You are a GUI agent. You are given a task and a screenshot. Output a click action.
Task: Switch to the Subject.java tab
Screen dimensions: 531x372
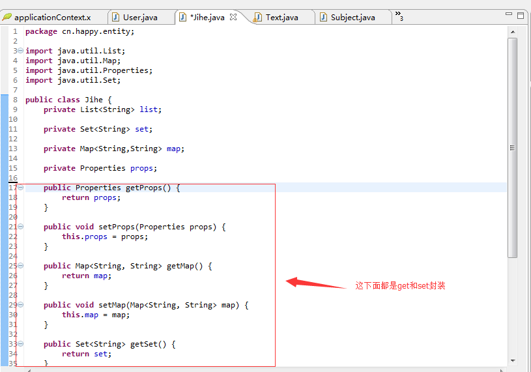[352, 17]
